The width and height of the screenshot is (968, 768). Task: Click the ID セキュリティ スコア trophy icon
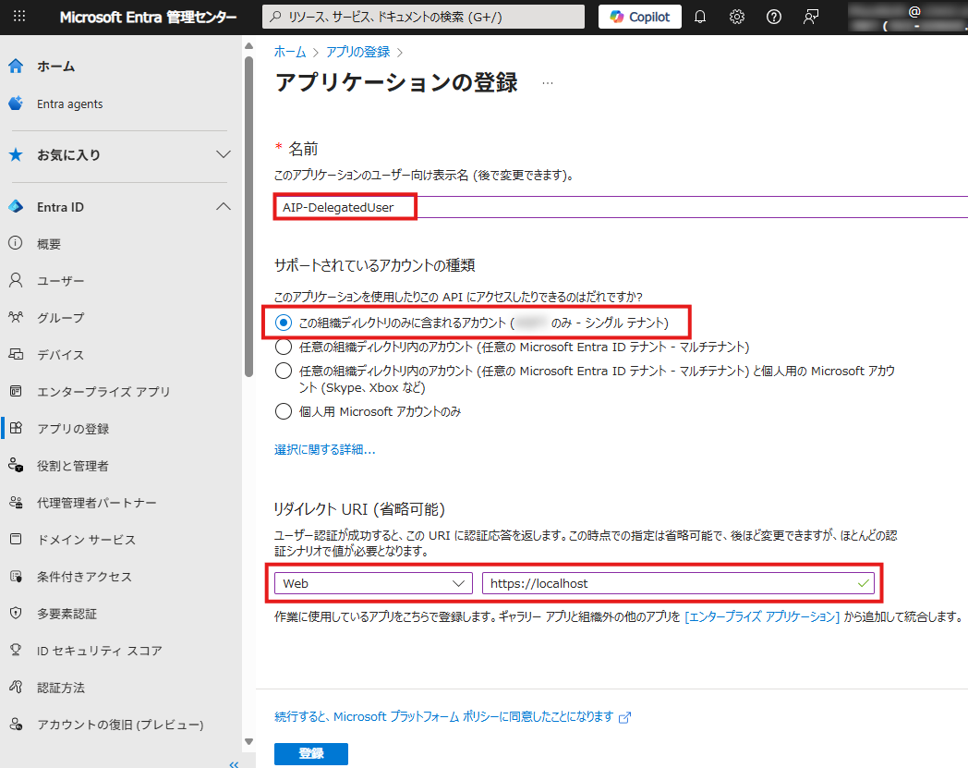16,650
